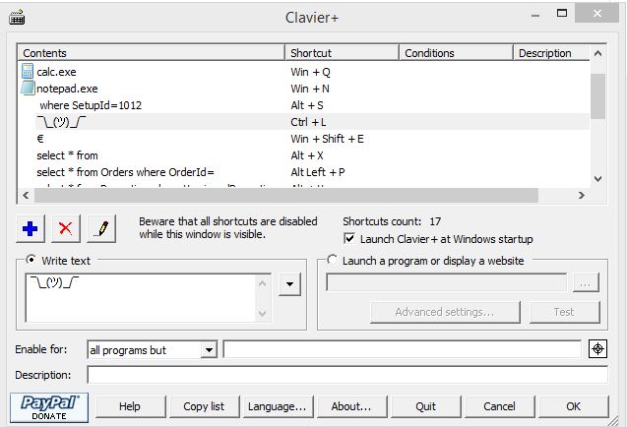Click the shortcut list up scroll arrow
This screenshot has height=427, width=627.
coord(597,53)
